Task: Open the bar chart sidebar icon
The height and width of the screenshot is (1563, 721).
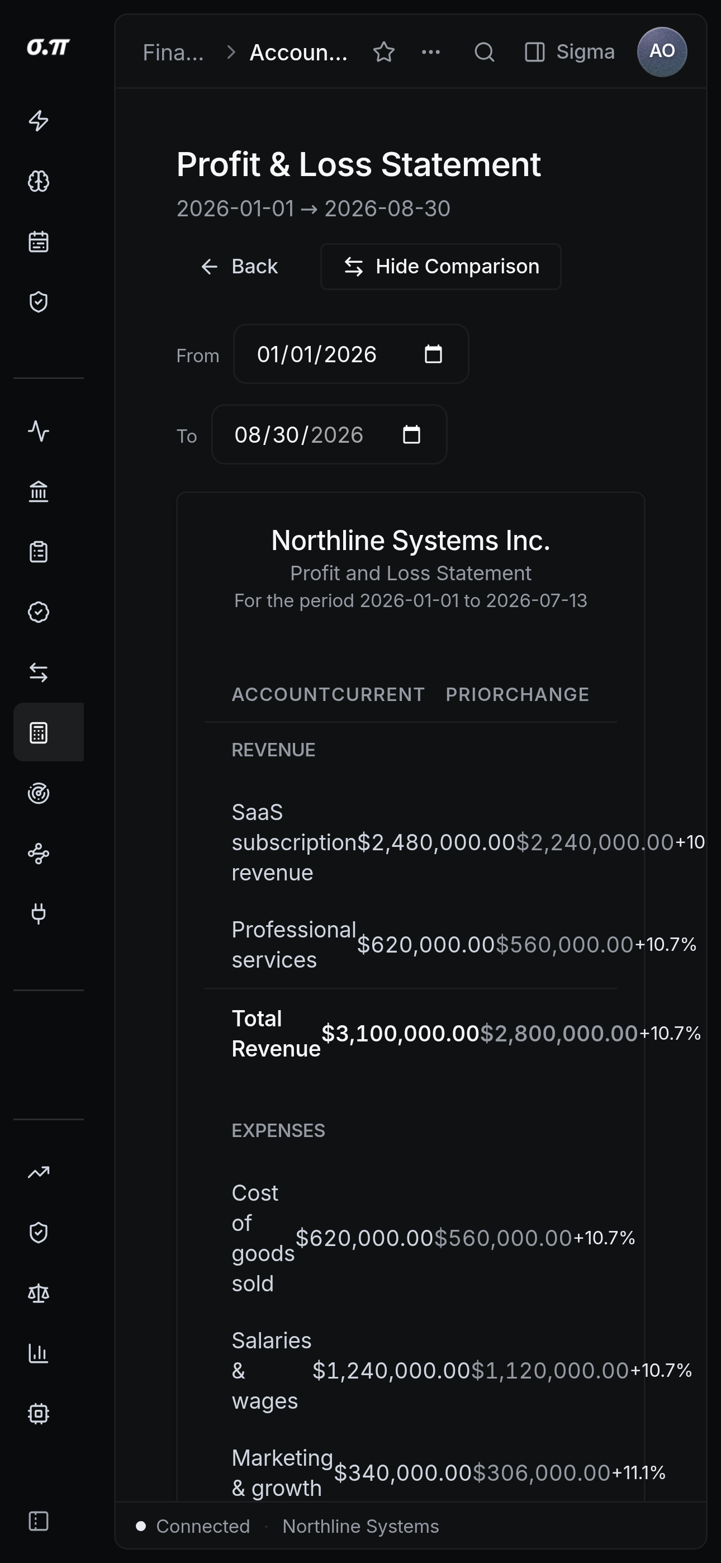Action: (39, 1354)
